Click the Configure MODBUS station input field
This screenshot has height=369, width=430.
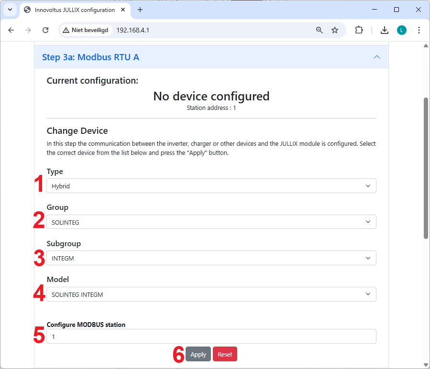point(211,336)
